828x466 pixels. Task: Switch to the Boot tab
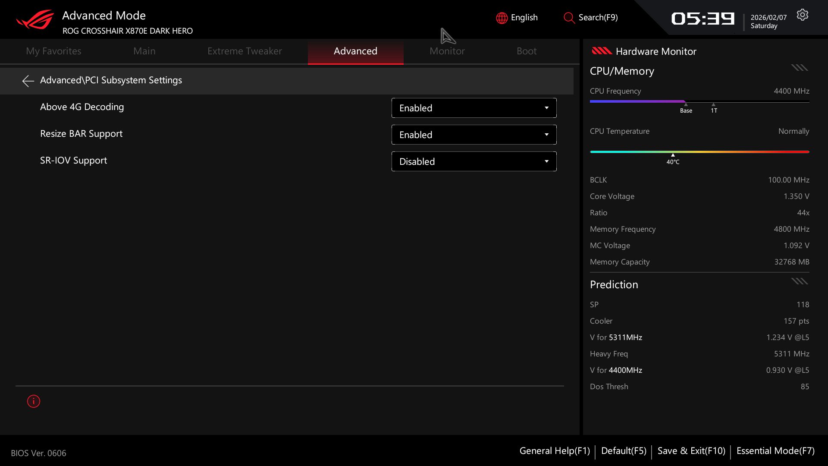coord(526,51)
